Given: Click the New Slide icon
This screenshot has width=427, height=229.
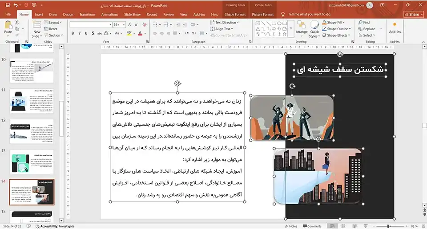Looking at the screenshot, I should point(37,25).
